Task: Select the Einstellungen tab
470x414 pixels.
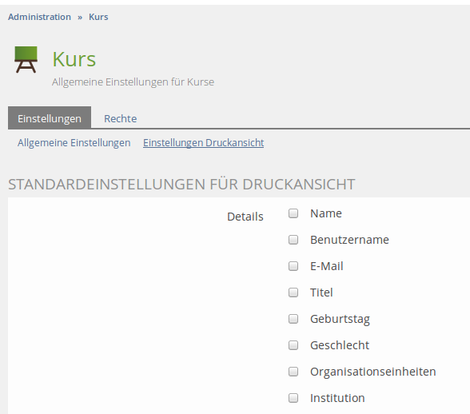Action: pyautogui.click(x=50, y=117)
